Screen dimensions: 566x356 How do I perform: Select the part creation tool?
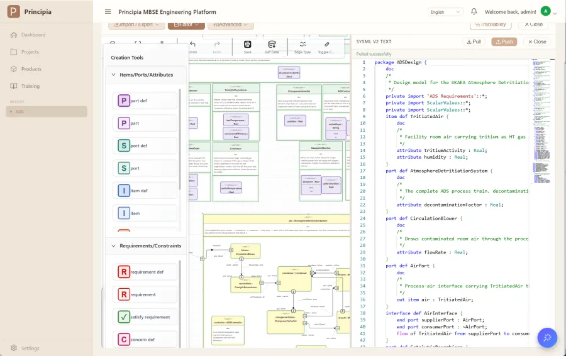coord(145,123)
